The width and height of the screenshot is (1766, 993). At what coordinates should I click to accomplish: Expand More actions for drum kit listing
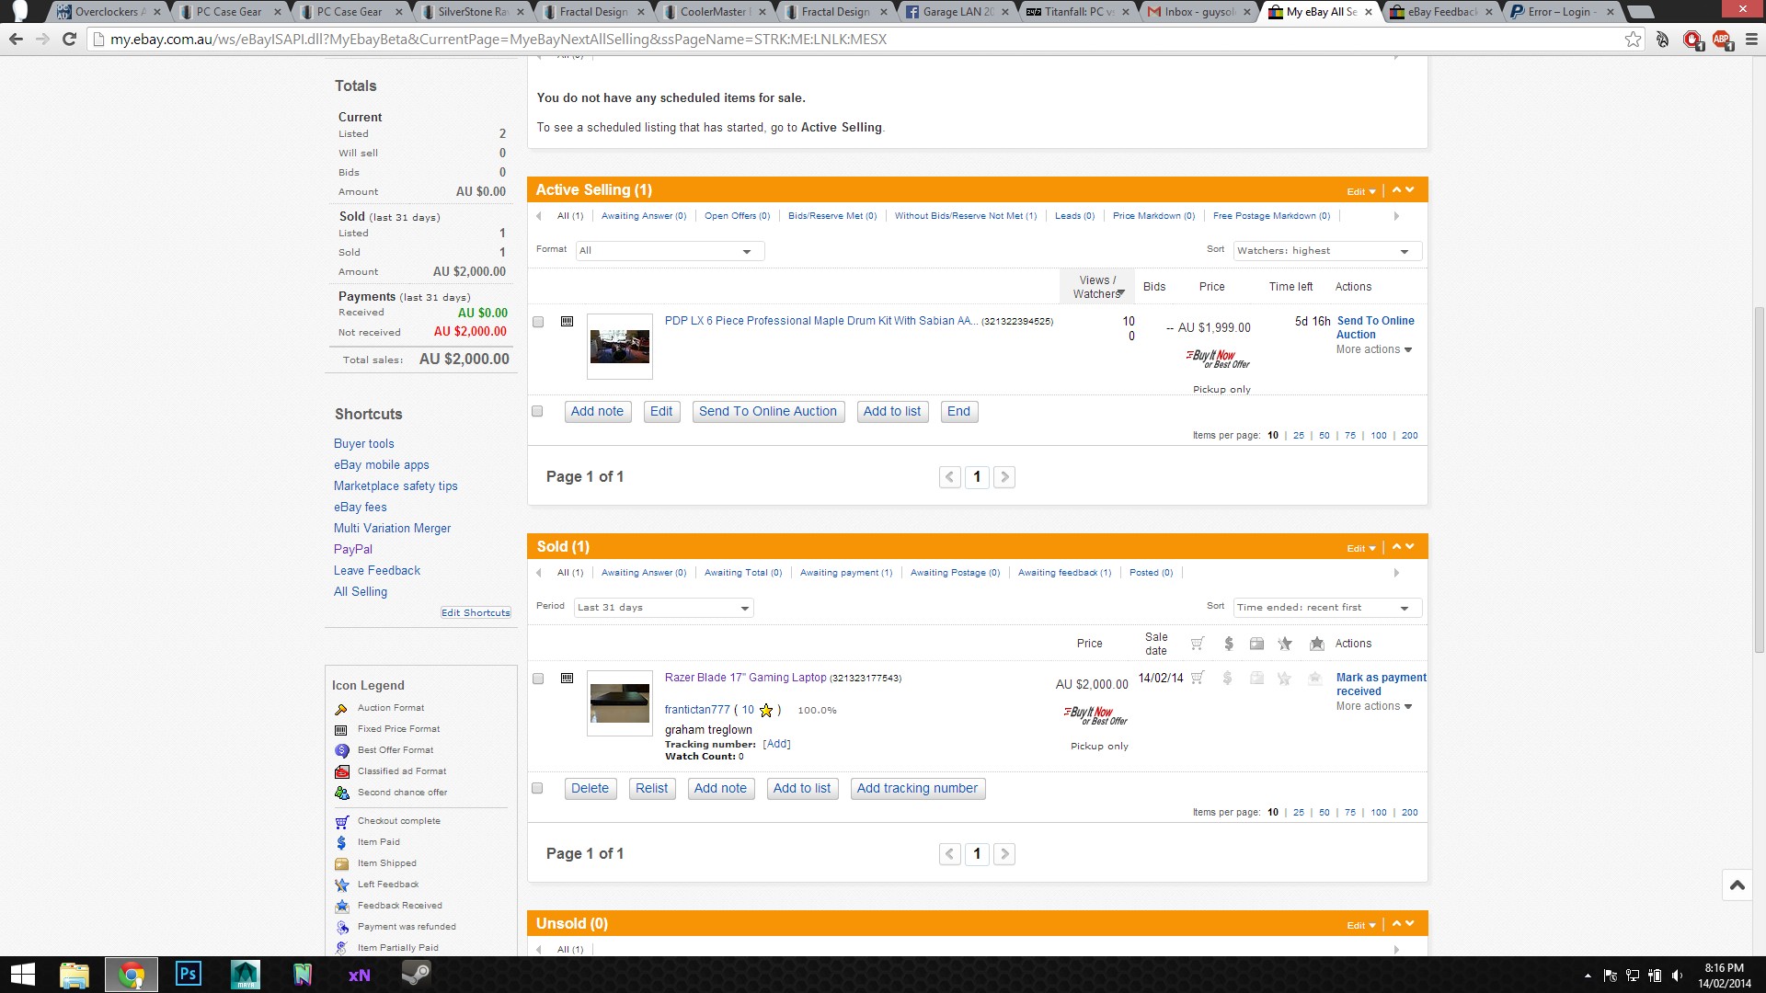point(1373,349)
